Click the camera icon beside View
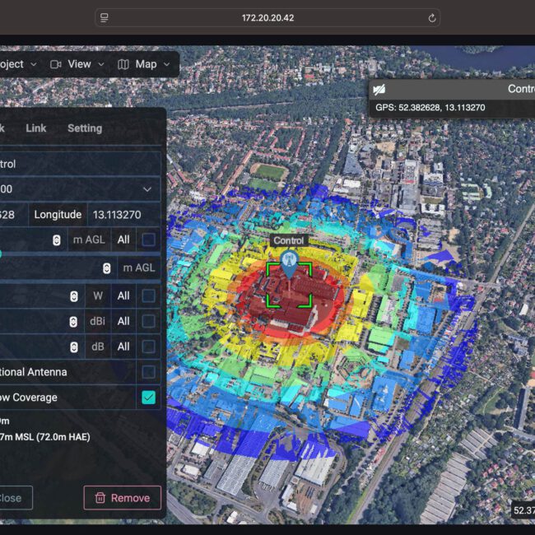This screenshot has height=535, width=535. tap(56, 64)
